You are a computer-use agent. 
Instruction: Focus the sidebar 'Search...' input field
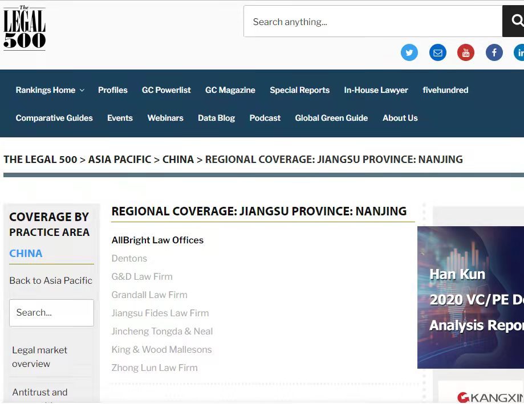[x=51, y=312]
